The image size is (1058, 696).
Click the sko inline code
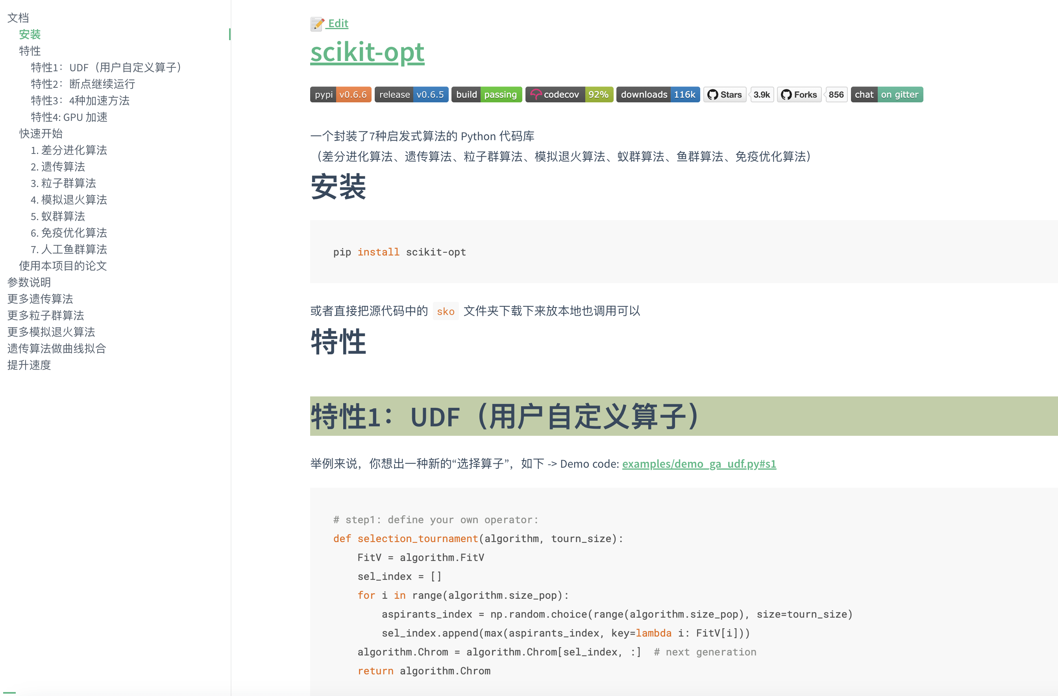[x=446, y=311]
